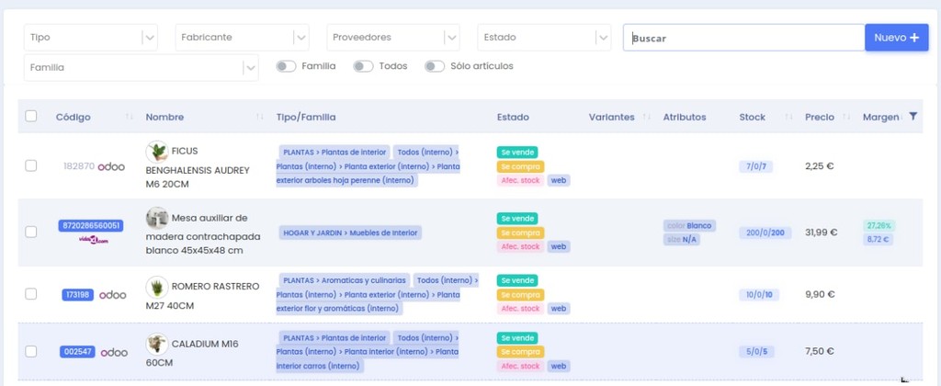Open the Familia dropdown selector
This screenshot has width=941, height=386.
pos(141,68)
